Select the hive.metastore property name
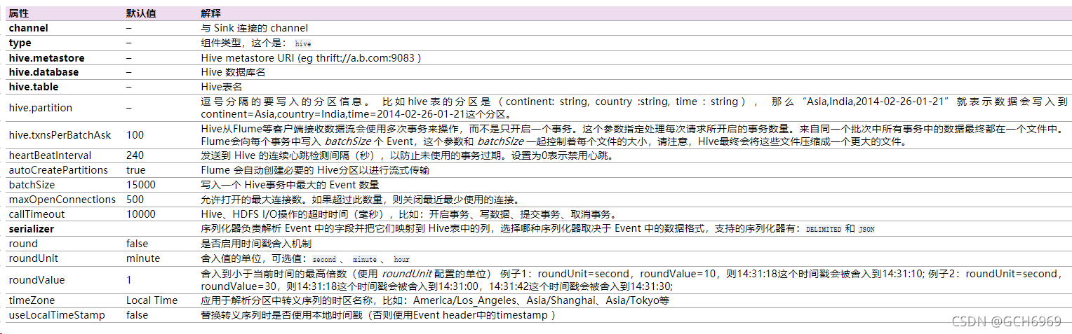 click(46, 57)
